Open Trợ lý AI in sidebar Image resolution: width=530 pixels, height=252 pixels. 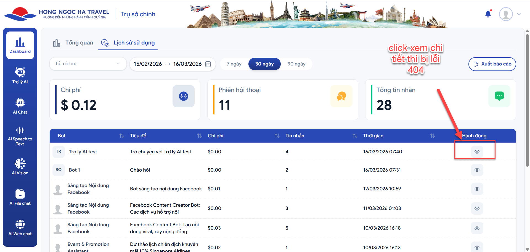(x=20, y=75)
